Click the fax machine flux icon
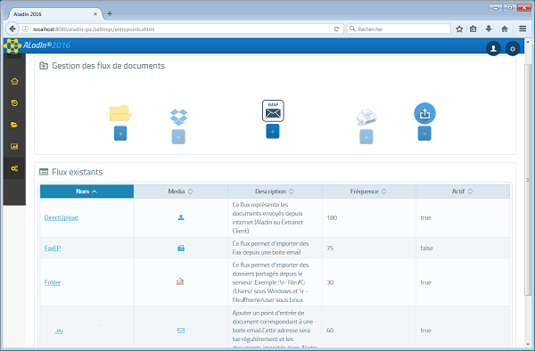Viewport: 535px width, 351px height. coord(366,117)
